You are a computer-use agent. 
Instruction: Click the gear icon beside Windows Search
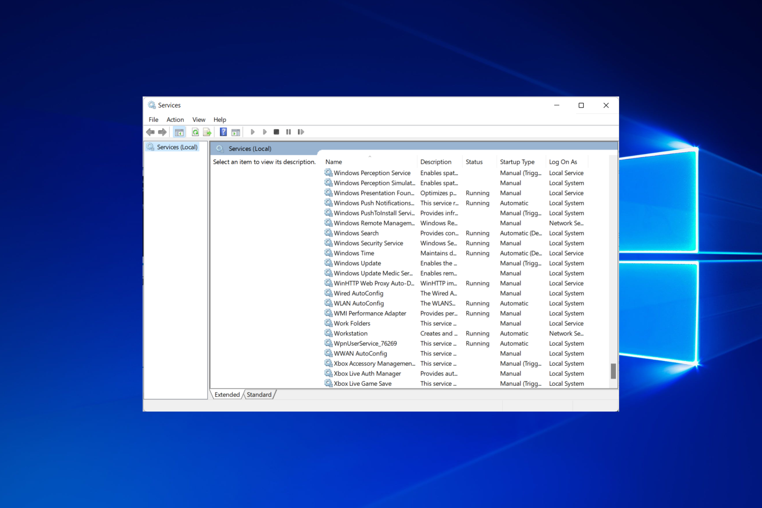click(x=329, y=233)
